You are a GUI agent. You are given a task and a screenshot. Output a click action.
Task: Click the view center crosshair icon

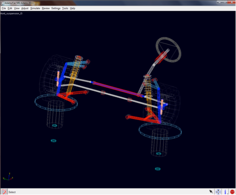(x=218, y=192)
